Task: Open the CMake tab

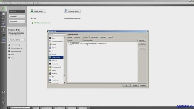Action: [x=110, y=37]
